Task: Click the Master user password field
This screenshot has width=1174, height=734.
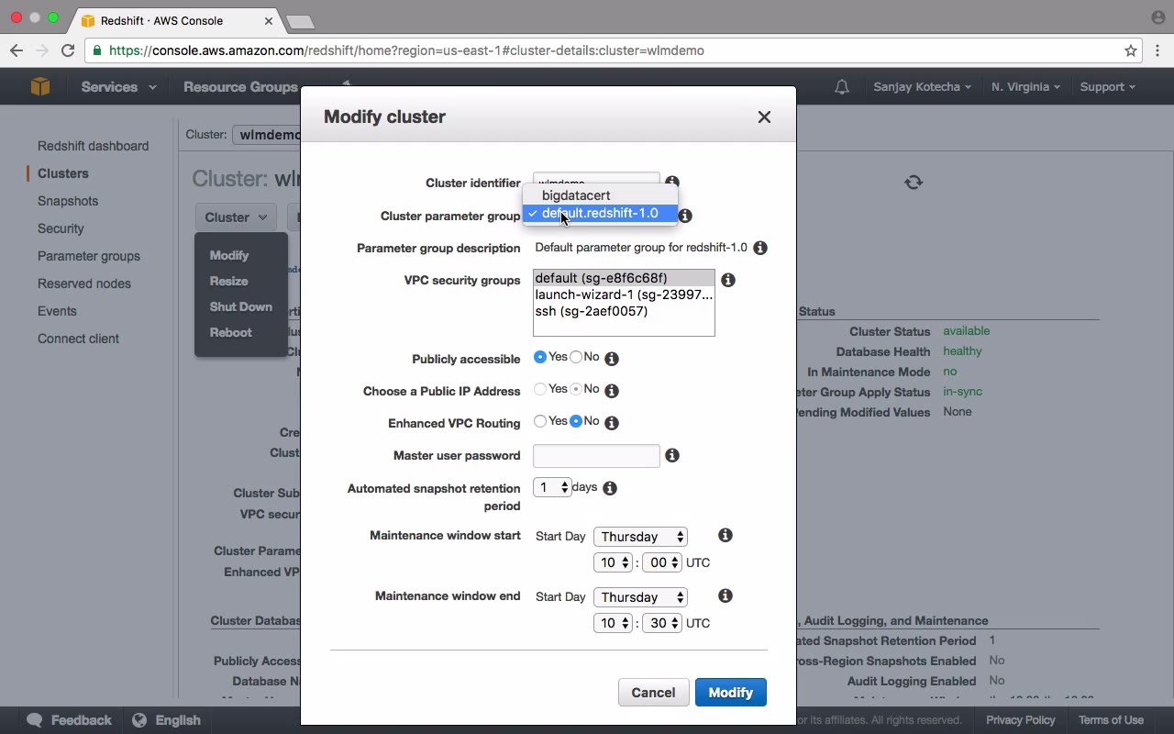Action: [x=596, y=456]
